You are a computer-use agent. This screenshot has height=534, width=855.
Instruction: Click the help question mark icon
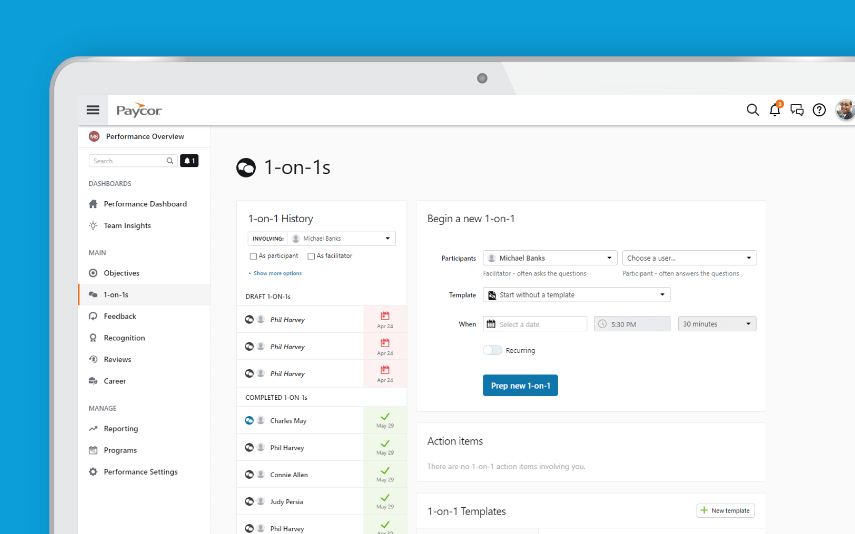pyautogui.click(x=819, y=110)
